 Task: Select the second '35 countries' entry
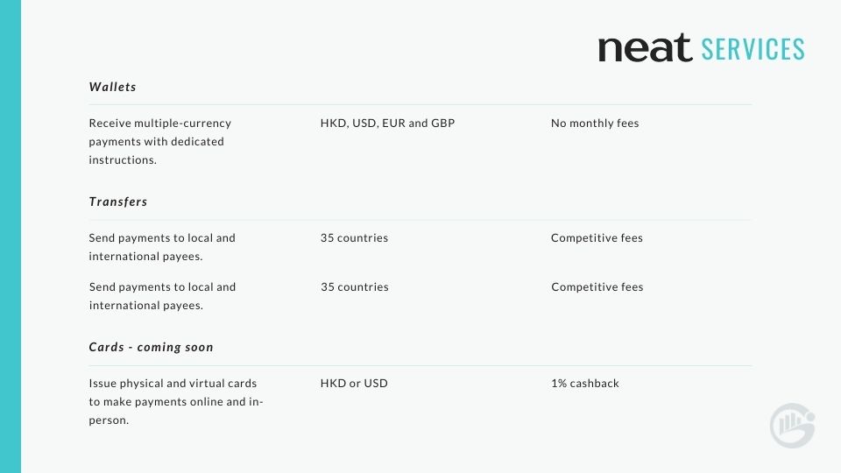tap(354, 287)
